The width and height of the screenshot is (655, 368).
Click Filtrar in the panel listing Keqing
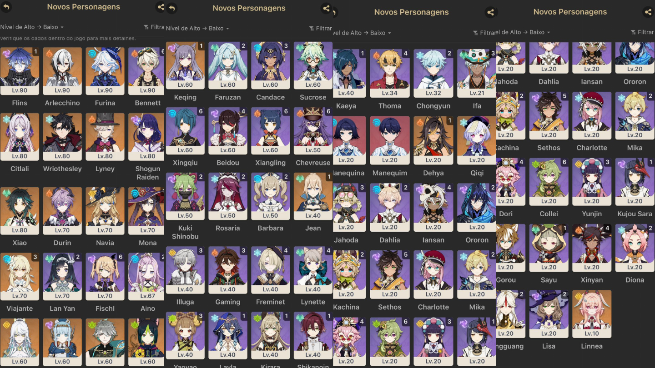click(x=321, y=28)
